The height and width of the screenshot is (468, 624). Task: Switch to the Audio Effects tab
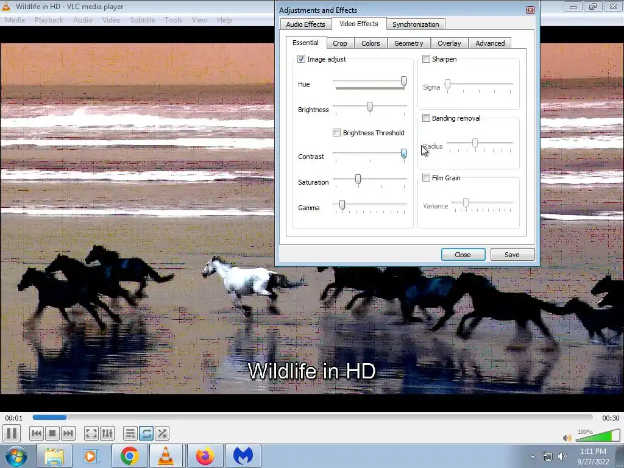click(306, 24)
